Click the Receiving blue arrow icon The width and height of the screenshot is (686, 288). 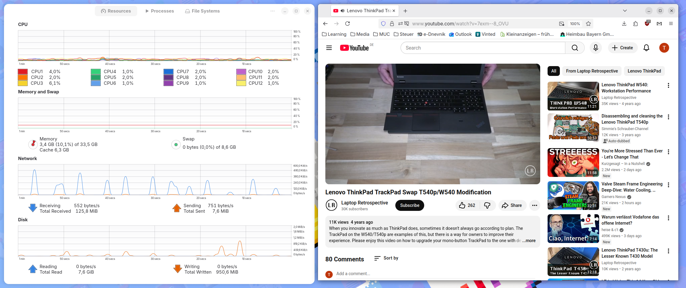tap(33, 208)
